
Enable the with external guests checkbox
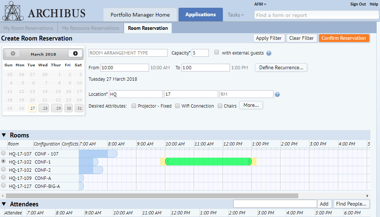click(217, 52)
